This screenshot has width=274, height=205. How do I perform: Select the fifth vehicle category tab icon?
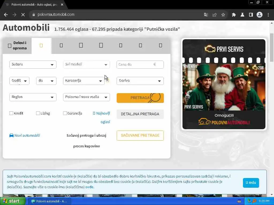coord(121,45)
